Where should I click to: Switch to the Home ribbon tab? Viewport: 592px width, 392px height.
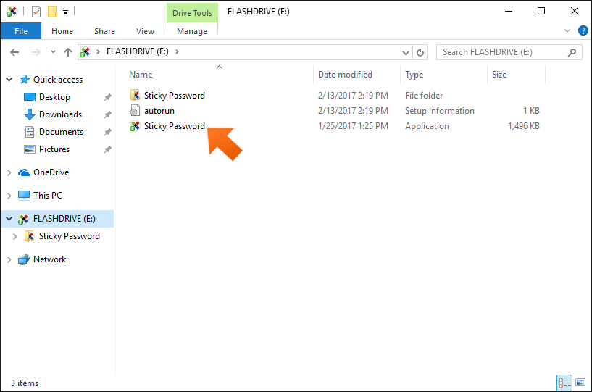tap(62, 31)
